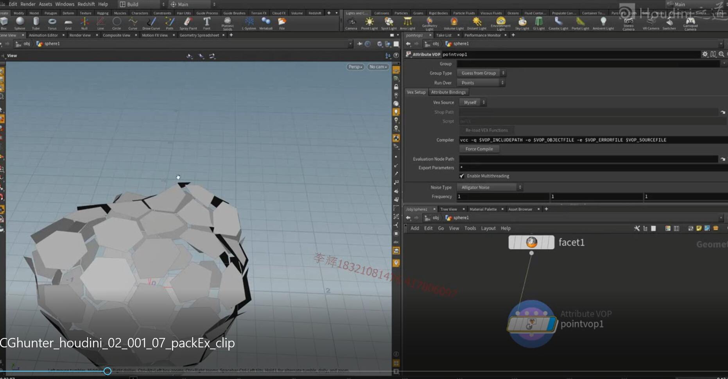Click the network editor wrench tool icon
Viewport: 728px width, 379px height.
637,228
